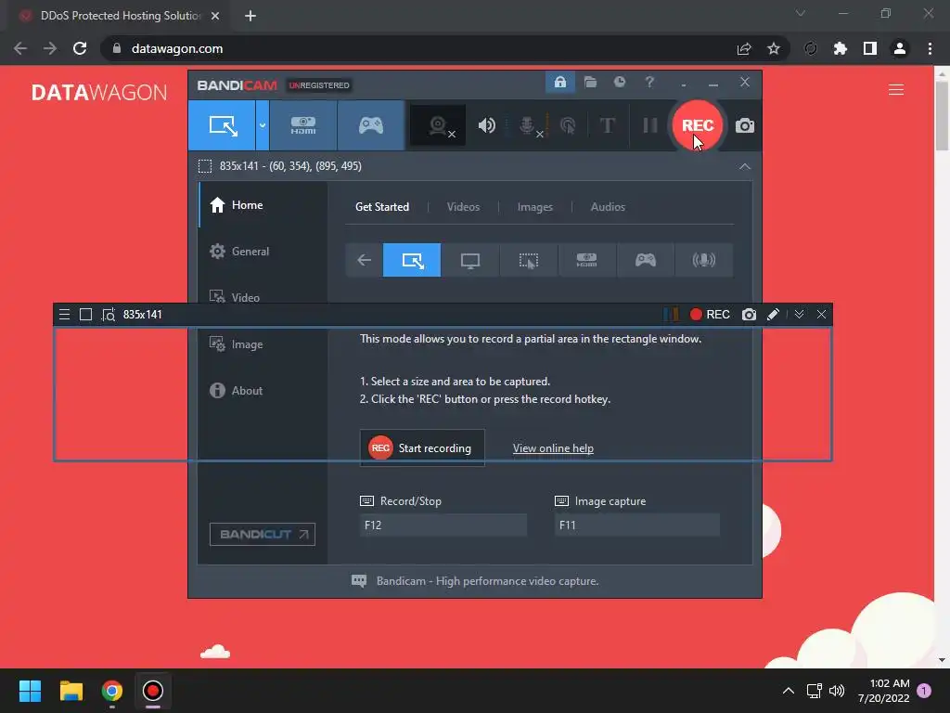
Task: Click the double chevron on capture bar
Action: point(799,314)
